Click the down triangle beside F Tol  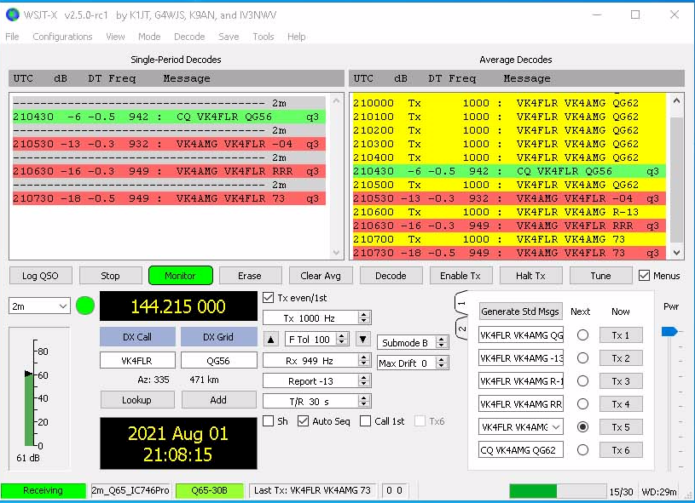[x=362, y=340]
